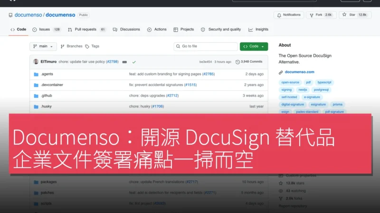380x213 pixels.
Task: Select the digital-signature topic tag
Action: coord(293,105)
